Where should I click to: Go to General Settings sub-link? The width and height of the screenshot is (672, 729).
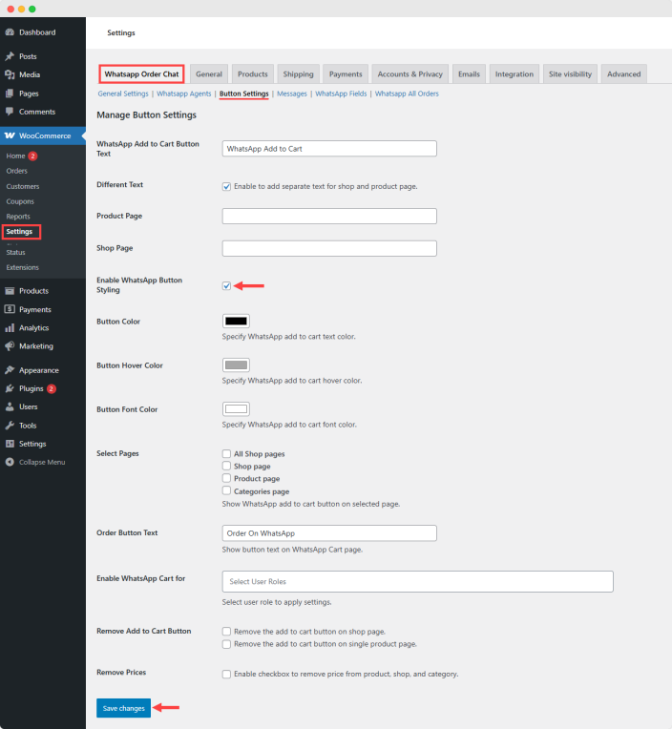[x=123, y=94]
